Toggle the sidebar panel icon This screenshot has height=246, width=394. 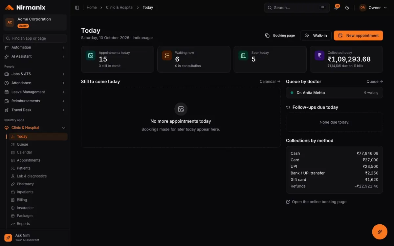(77, 8)
